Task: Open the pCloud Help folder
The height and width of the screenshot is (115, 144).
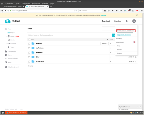Action: click(40, 61)
